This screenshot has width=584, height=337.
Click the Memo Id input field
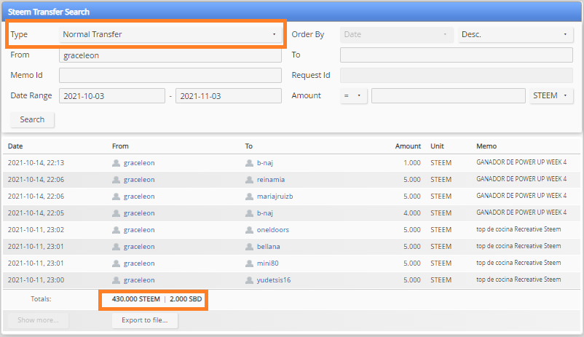pos(170,75)
